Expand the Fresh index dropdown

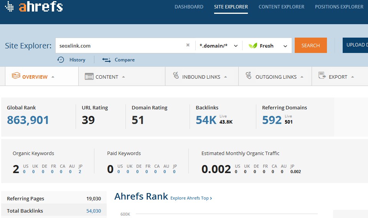click(268, 46)
